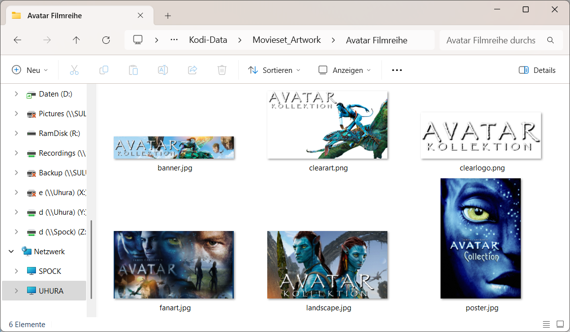The image size is (570, 332).
Task: Select Netzwerk in navigation pane
Action: point(49,251)
